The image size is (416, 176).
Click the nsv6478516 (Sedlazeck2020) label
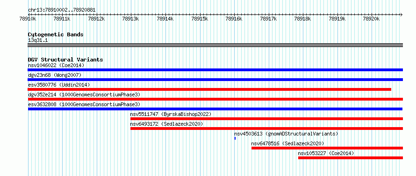point(287,143)
